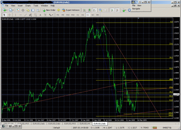This screenshot has height=130, width=181.
Task: Click the 1.3194 current price label
Action: 176,94
